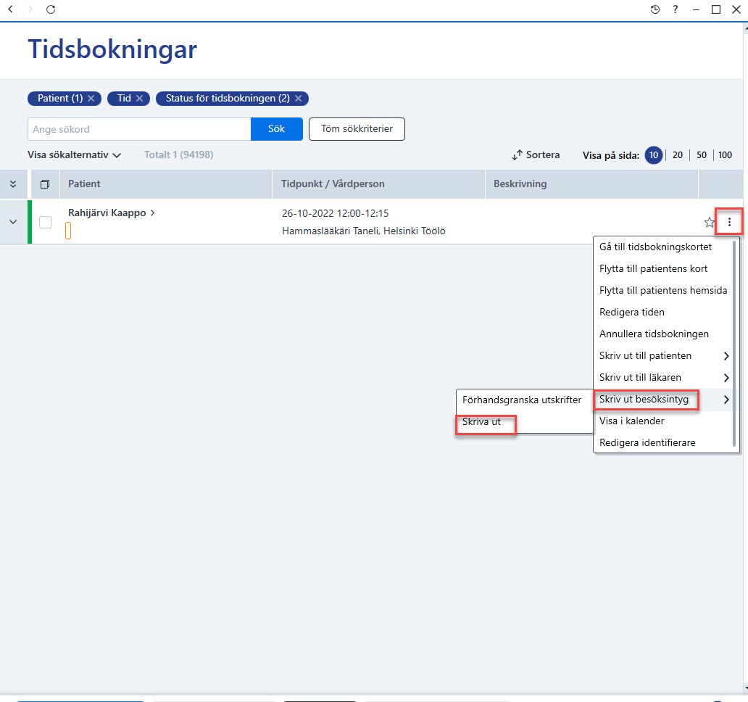This screenshot has height=702, width=748.
Task: Remove the Patient (1) filter chip
Action: coord(91,99)
